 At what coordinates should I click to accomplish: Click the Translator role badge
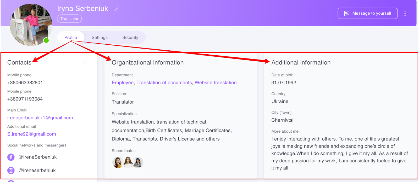[69, 19]
